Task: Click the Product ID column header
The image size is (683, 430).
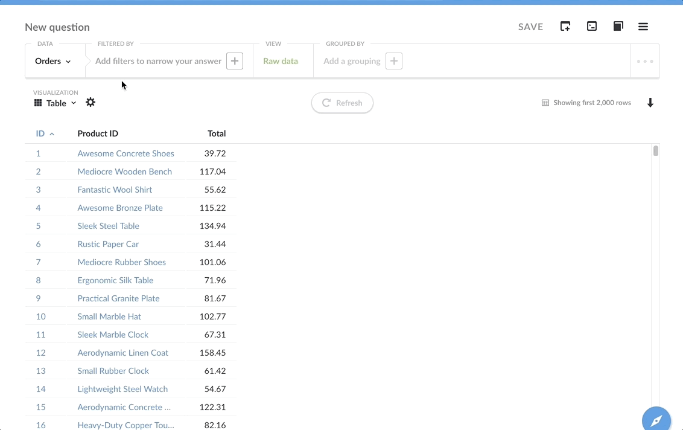Action: tap(98, 133)
